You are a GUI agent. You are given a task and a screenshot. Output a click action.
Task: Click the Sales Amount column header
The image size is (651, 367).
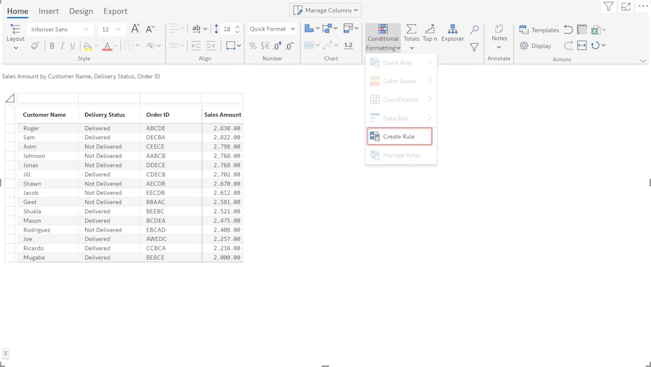(222, 115)
